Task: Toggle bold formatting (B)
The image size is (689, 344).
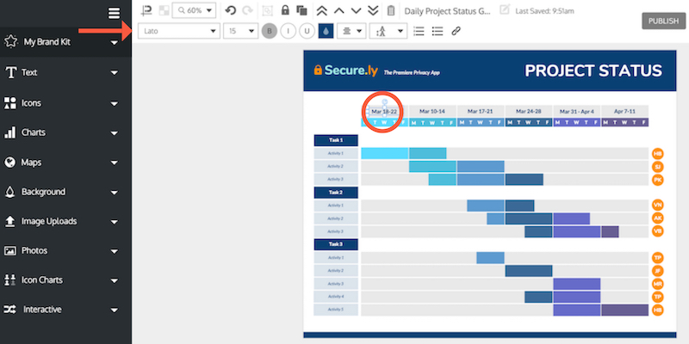Action: click(270, 31)
